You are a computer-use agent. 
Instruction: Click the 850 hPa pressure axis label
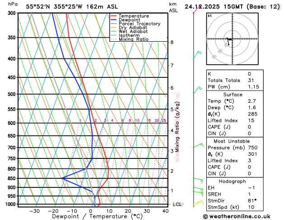pyautogui.click(x=12, y=178)
